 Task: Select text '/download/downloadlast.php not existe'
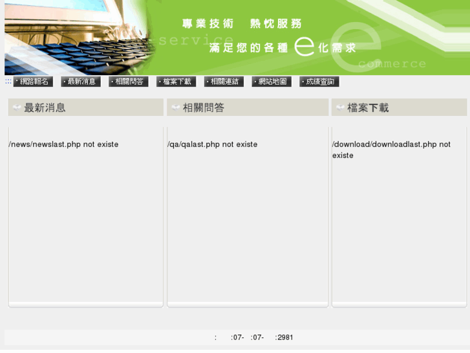pos(392,150)
